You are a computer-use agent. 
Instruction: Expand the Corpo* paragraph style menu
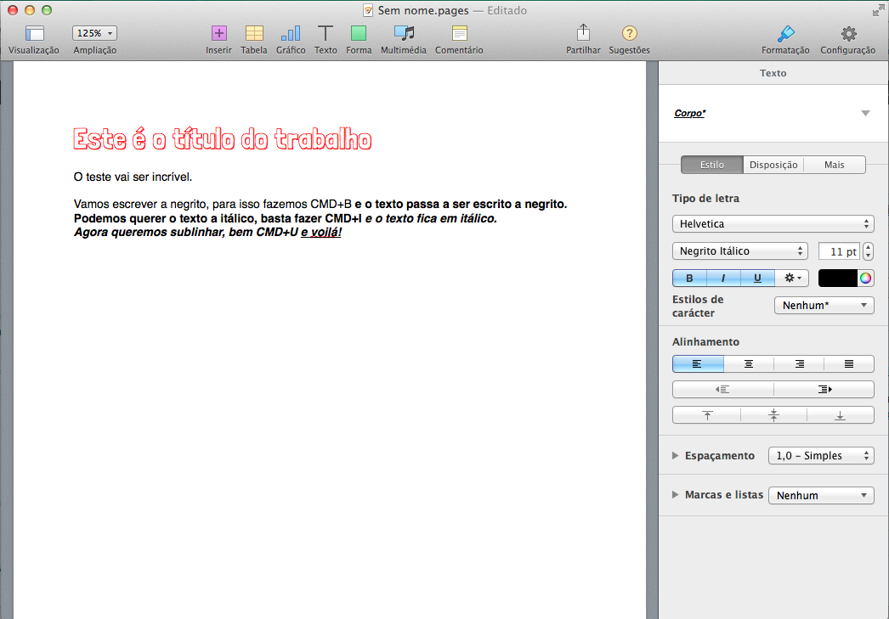coord(865,113)
